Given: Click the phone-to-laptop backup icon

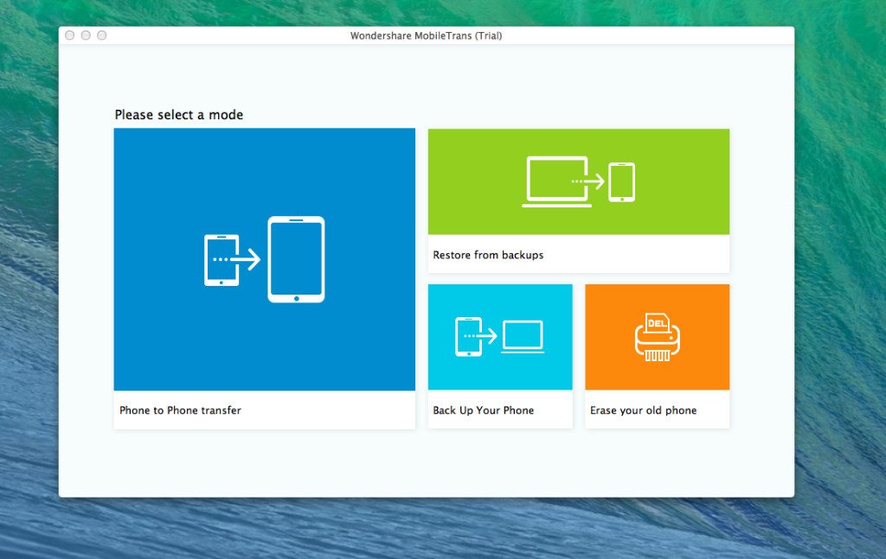Looking at the screenshot, I should (499, 335).
